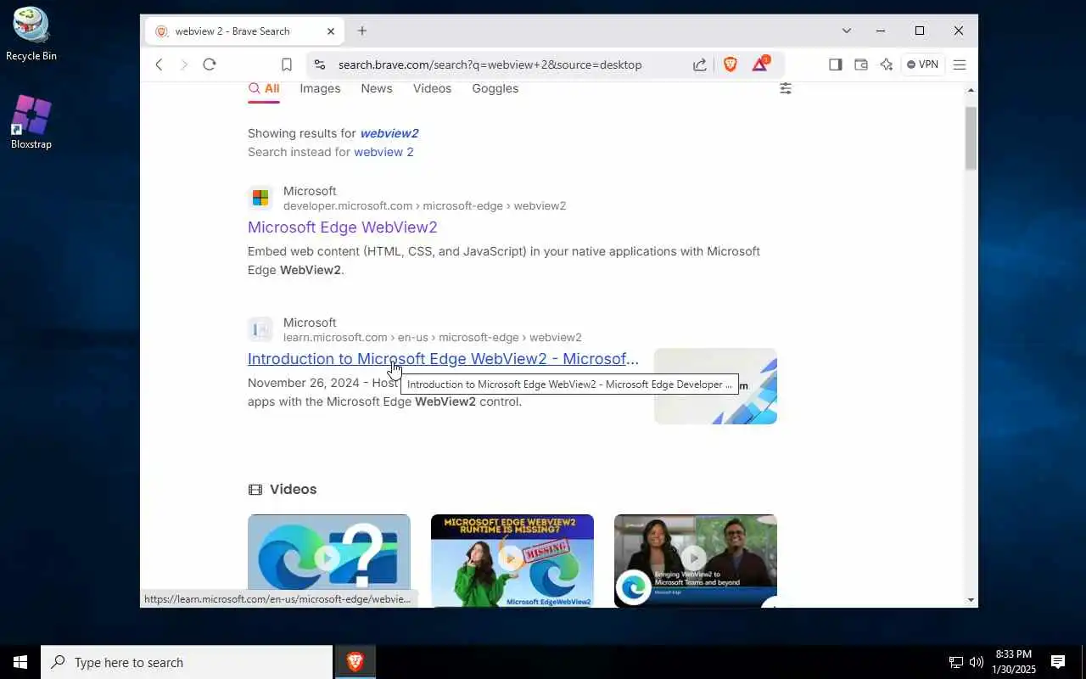Click the corrected 'webview2' query link
Viewport: 1086px width, 679px height.
(389, 133)
